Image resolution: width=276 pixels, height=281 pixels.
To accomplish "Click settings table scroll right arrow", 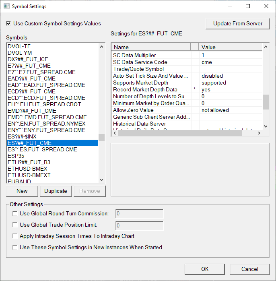I will point(259,133).
